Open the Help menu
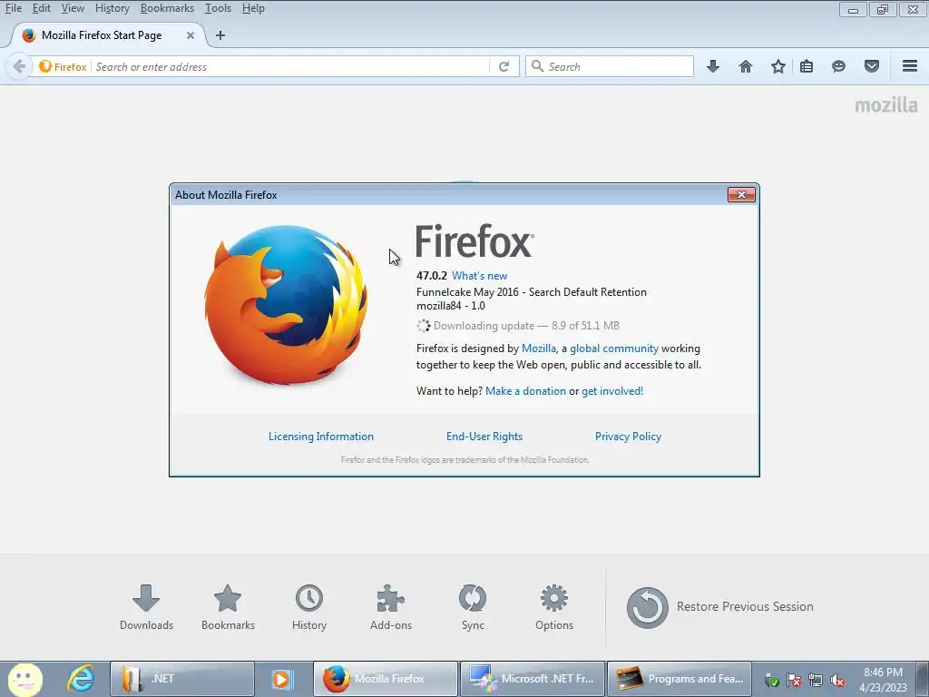929x697 pixels. 253,8
